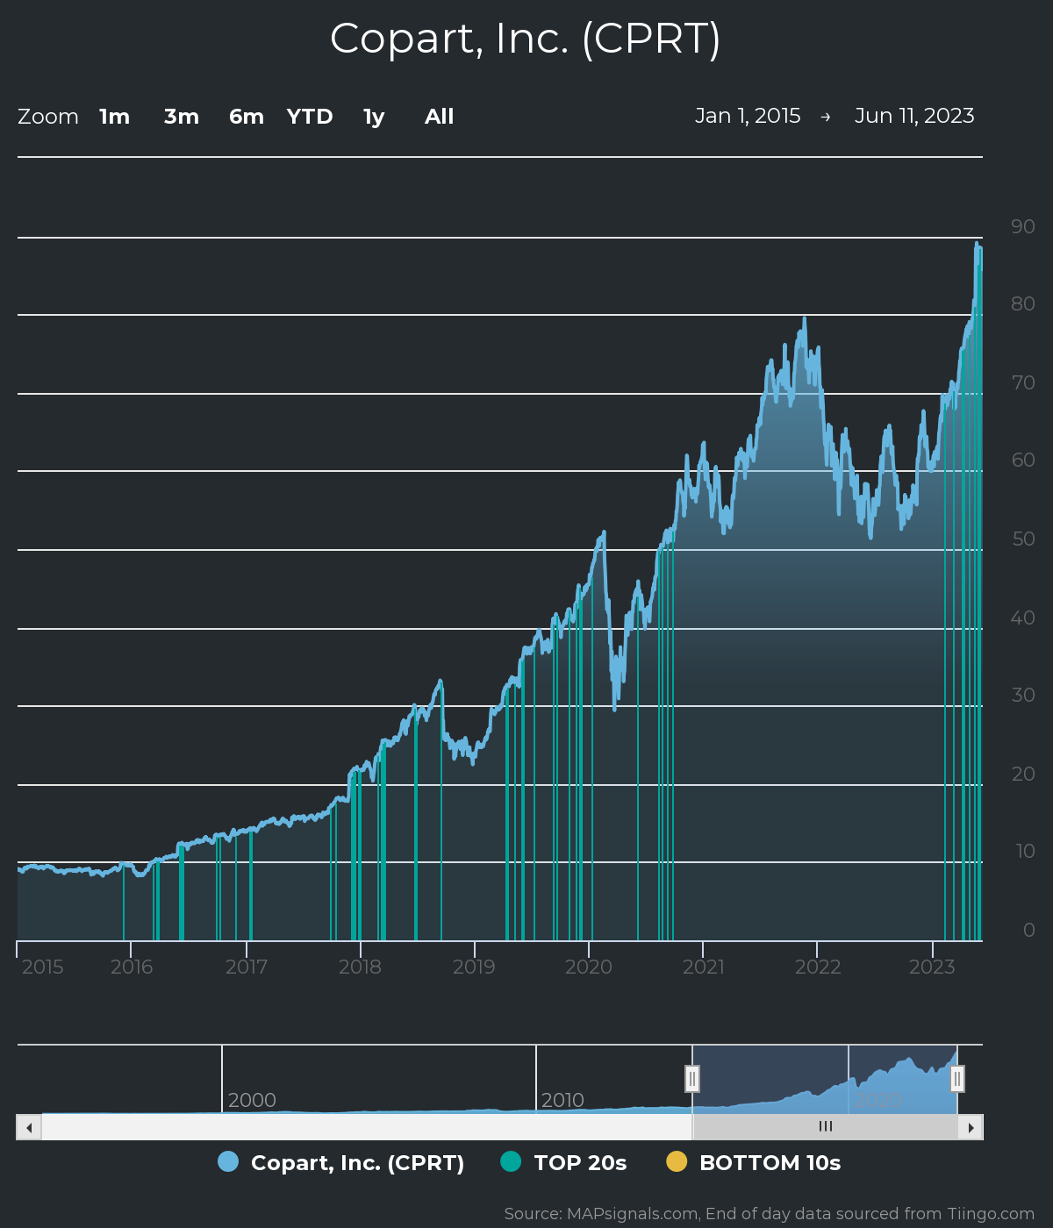Toggle BOTTOM 10s series legend
The image size is (1053, 1228).
tap(754, 1162)
